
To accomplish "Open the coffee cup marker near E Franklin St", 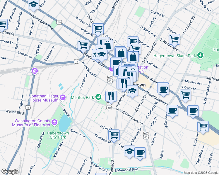I will 163,90.
